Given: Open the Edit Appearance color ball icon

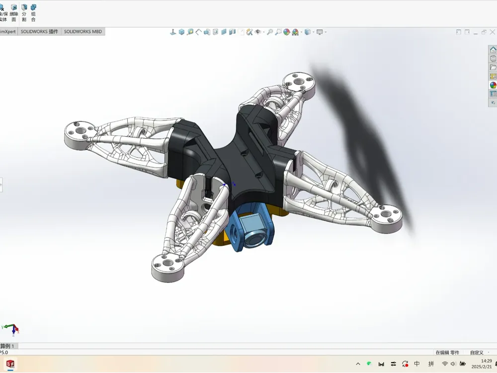Looking at the screenshot, I should [x=287, y=32].
